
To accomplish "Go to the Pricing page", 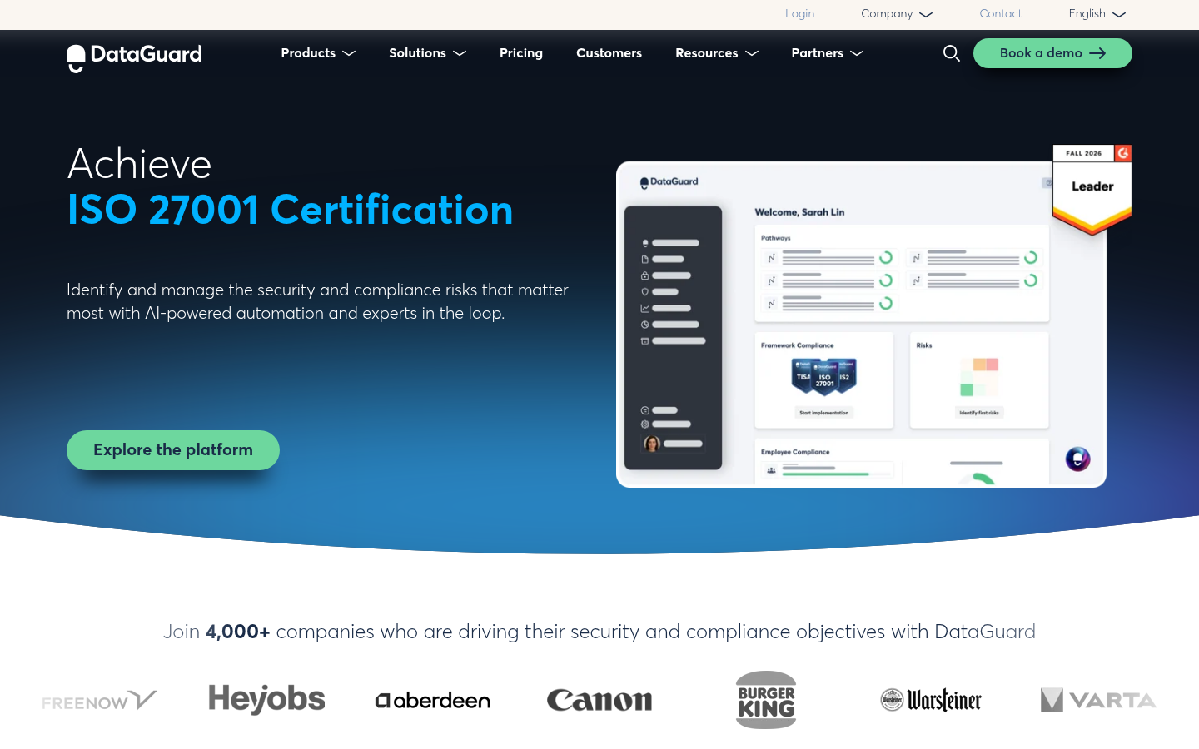I will click(521, 53).
